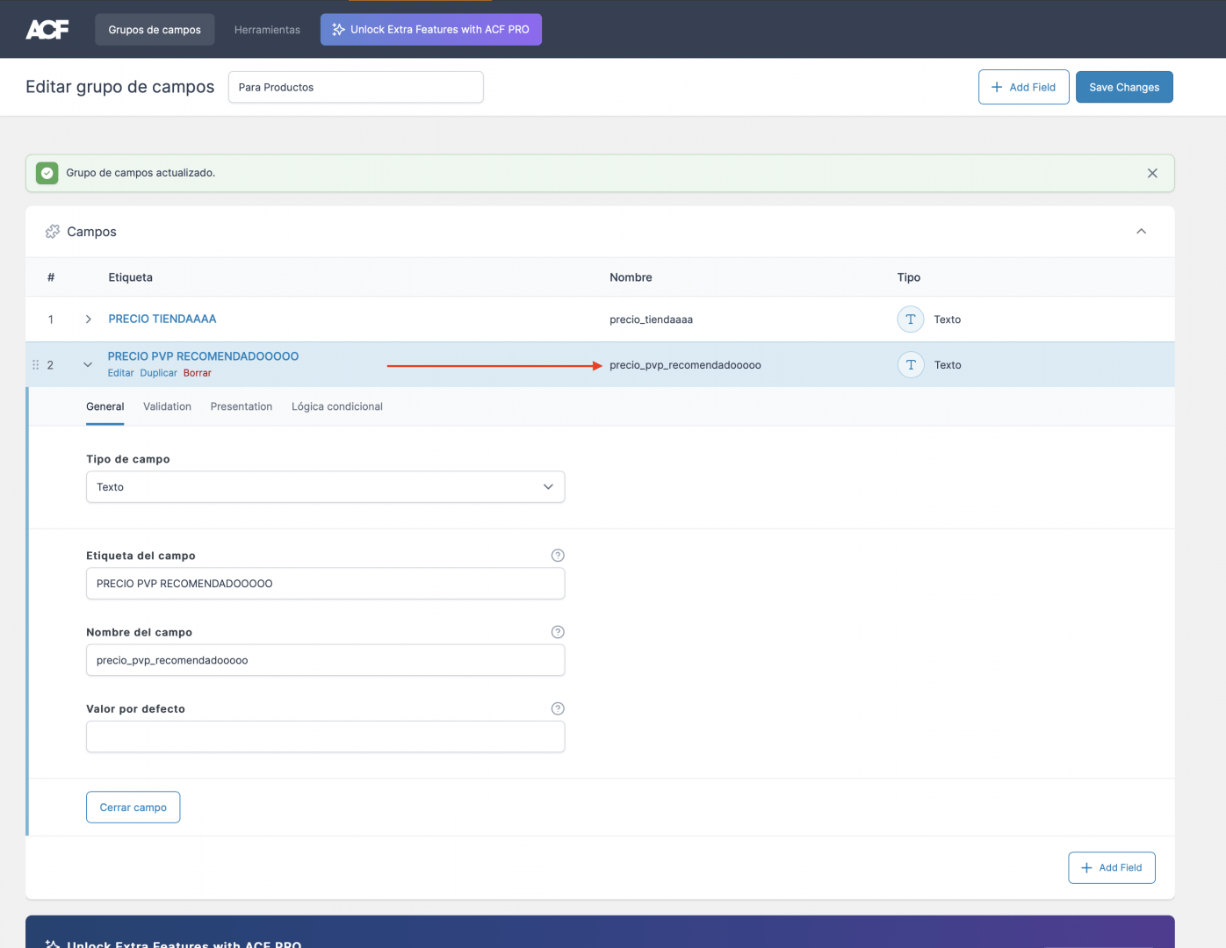Click the green success checkmark icon
The height and width of the screenshot is (948, 1226).
47,173
